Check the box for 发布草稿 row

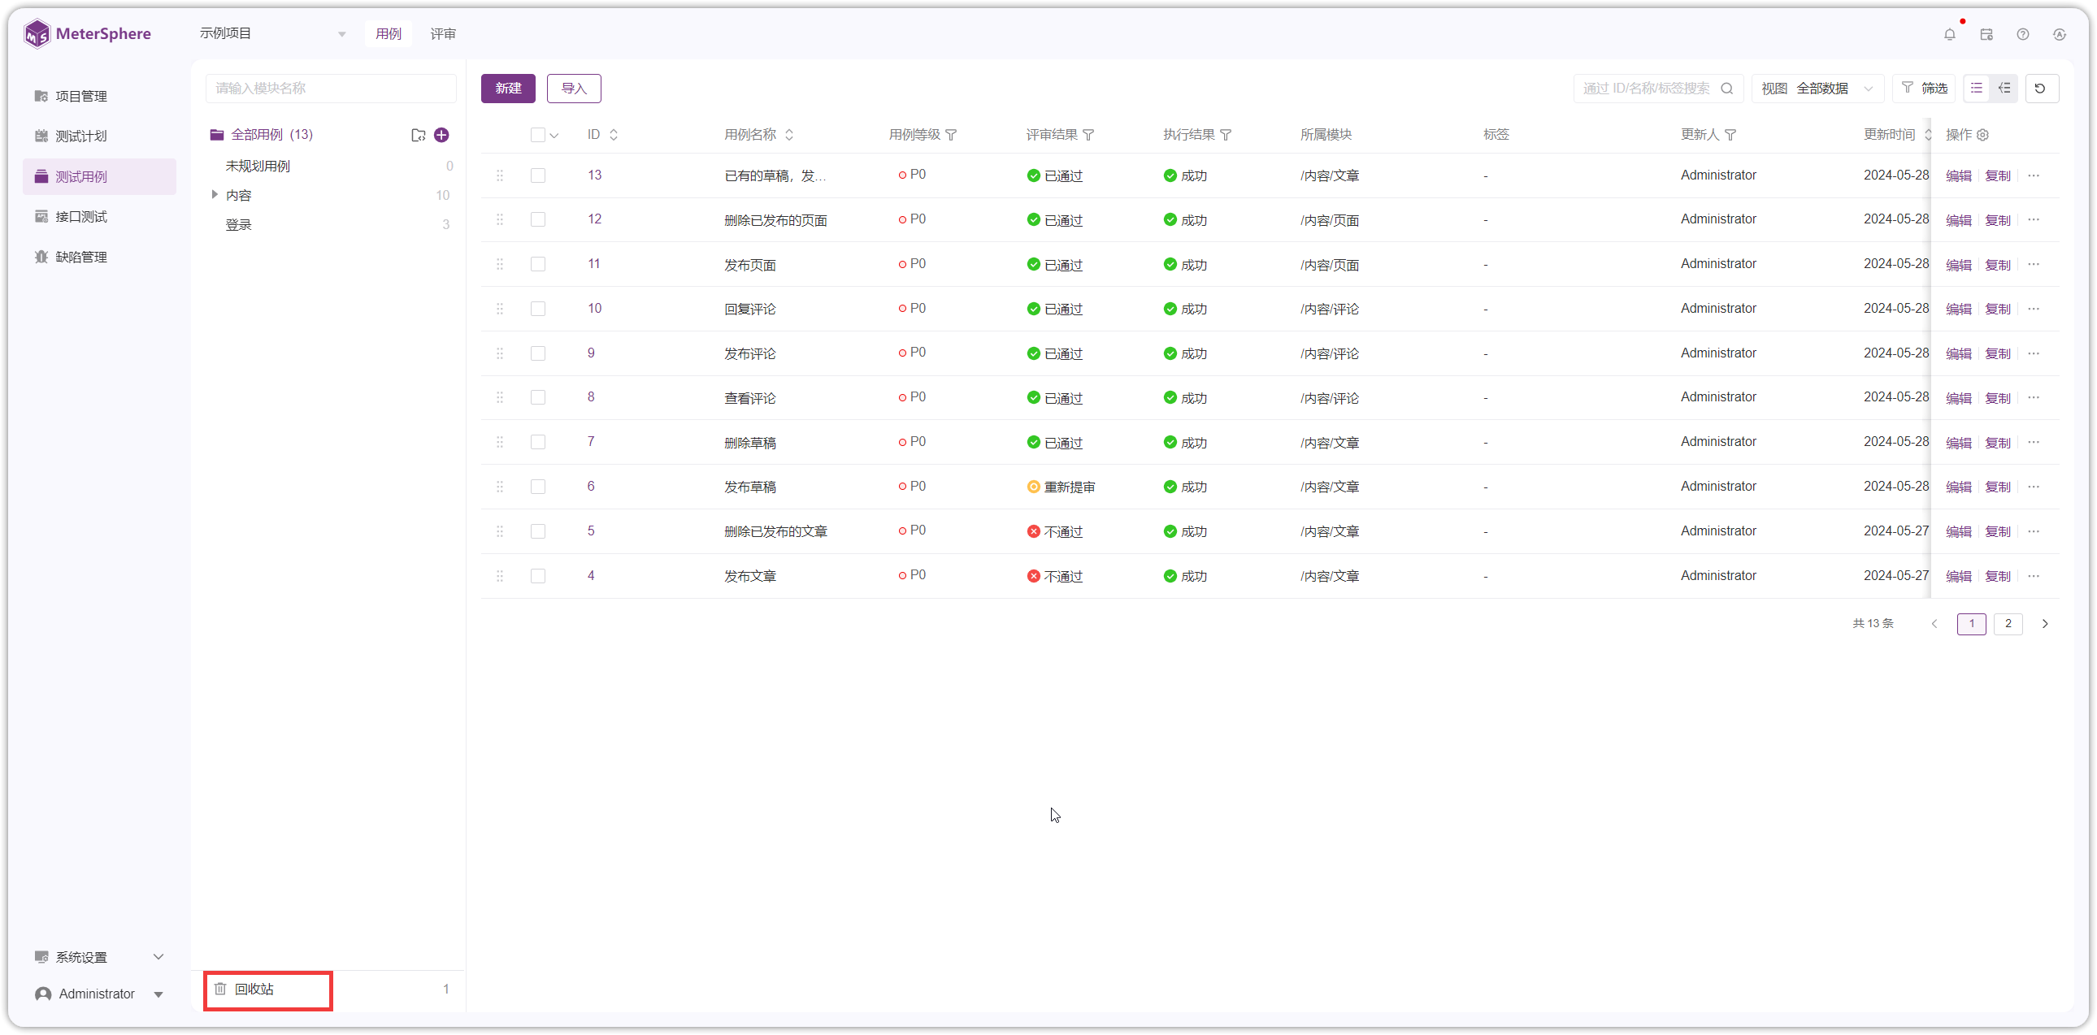[537, 487]
